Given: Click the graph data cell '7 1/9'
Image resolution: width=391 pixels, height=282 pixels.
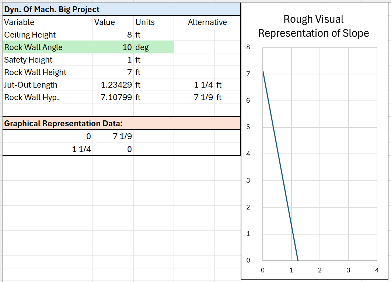Looking at the screenshot, I should pyautogui.click(x=113, y=136).
